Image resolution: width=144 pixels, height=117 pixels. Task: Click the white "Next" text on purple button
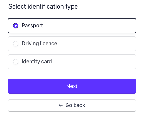[72, 86]
